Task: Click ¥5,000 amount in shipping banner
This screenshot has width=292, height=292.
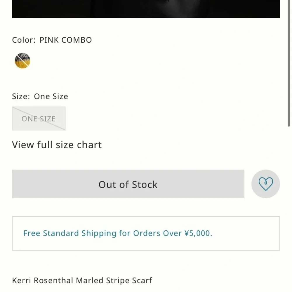Action: click(198, 233)
